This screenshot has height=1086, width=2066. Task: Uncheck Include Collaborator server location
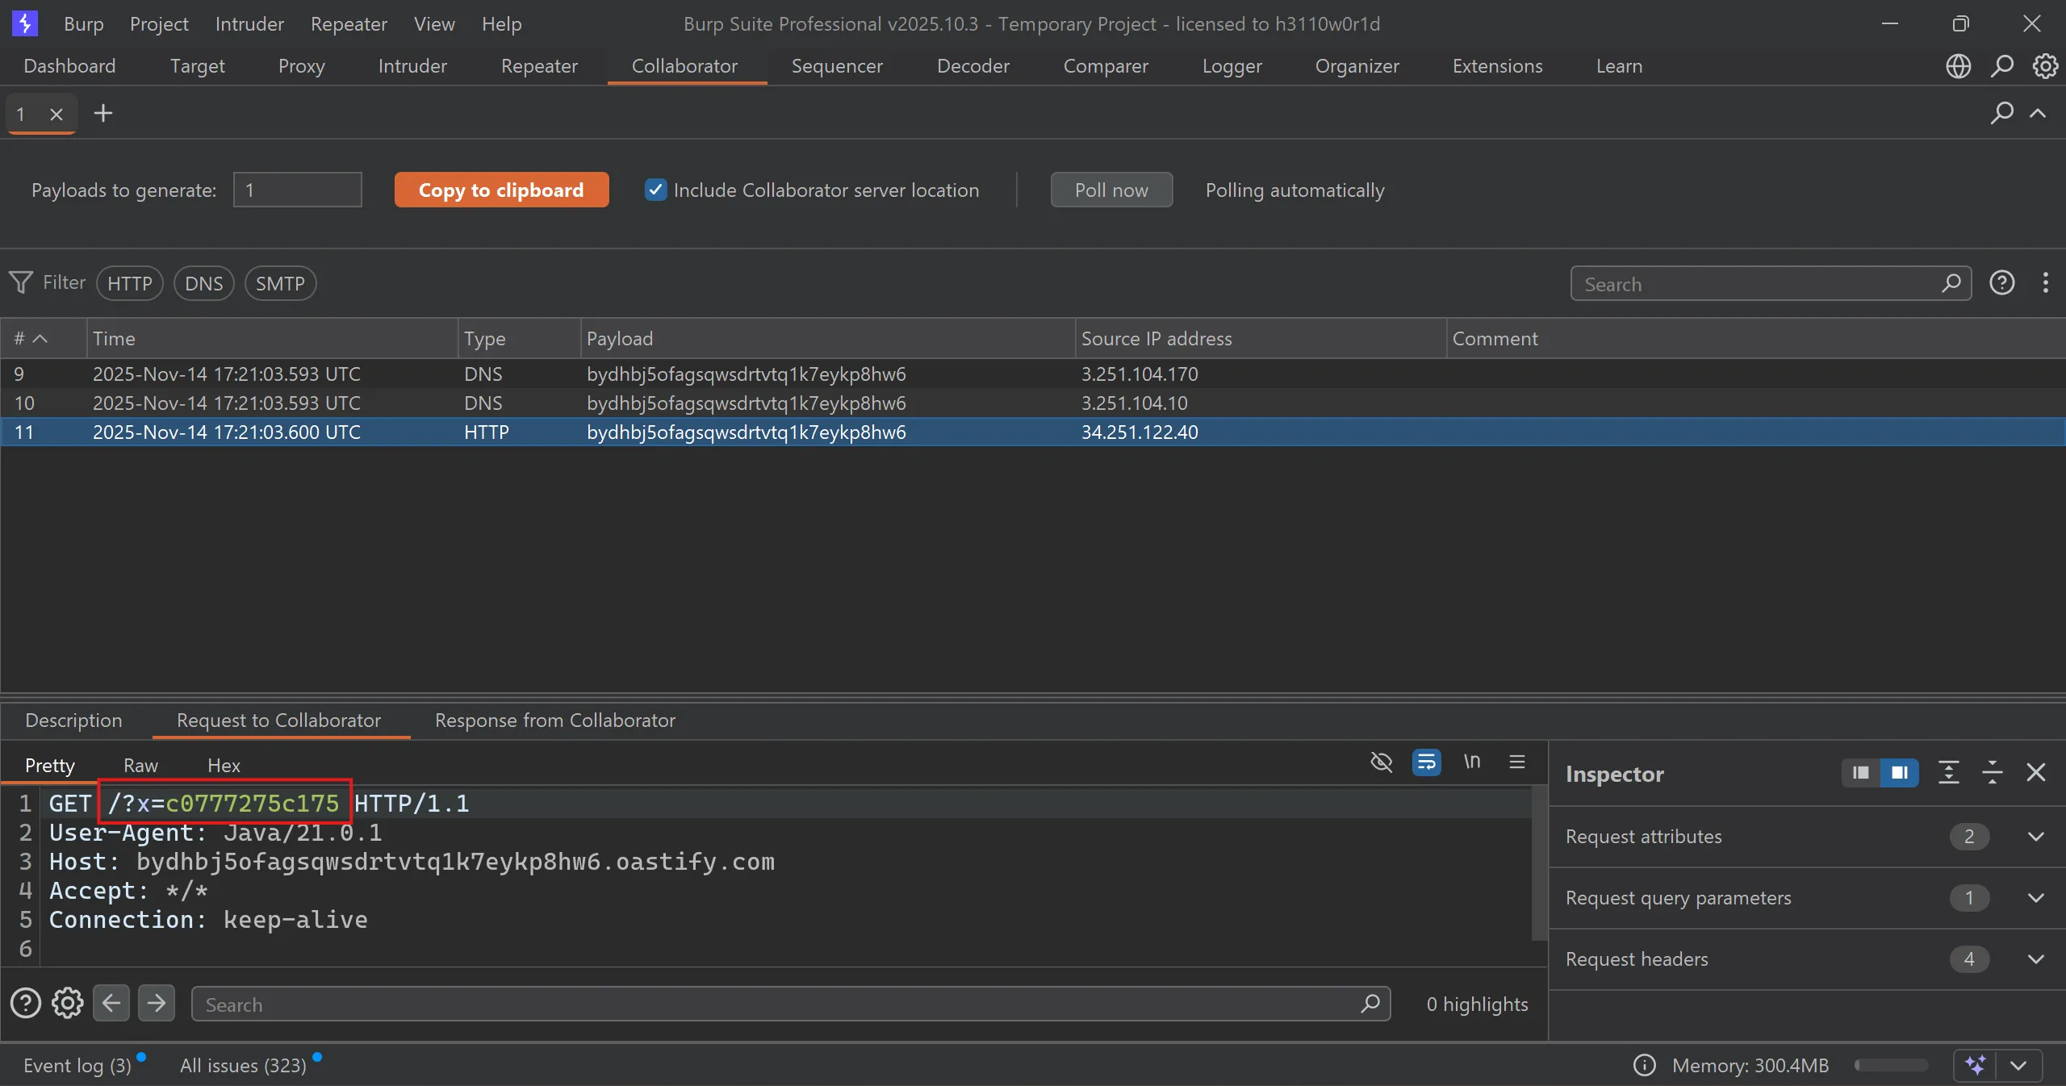[655, 190]
